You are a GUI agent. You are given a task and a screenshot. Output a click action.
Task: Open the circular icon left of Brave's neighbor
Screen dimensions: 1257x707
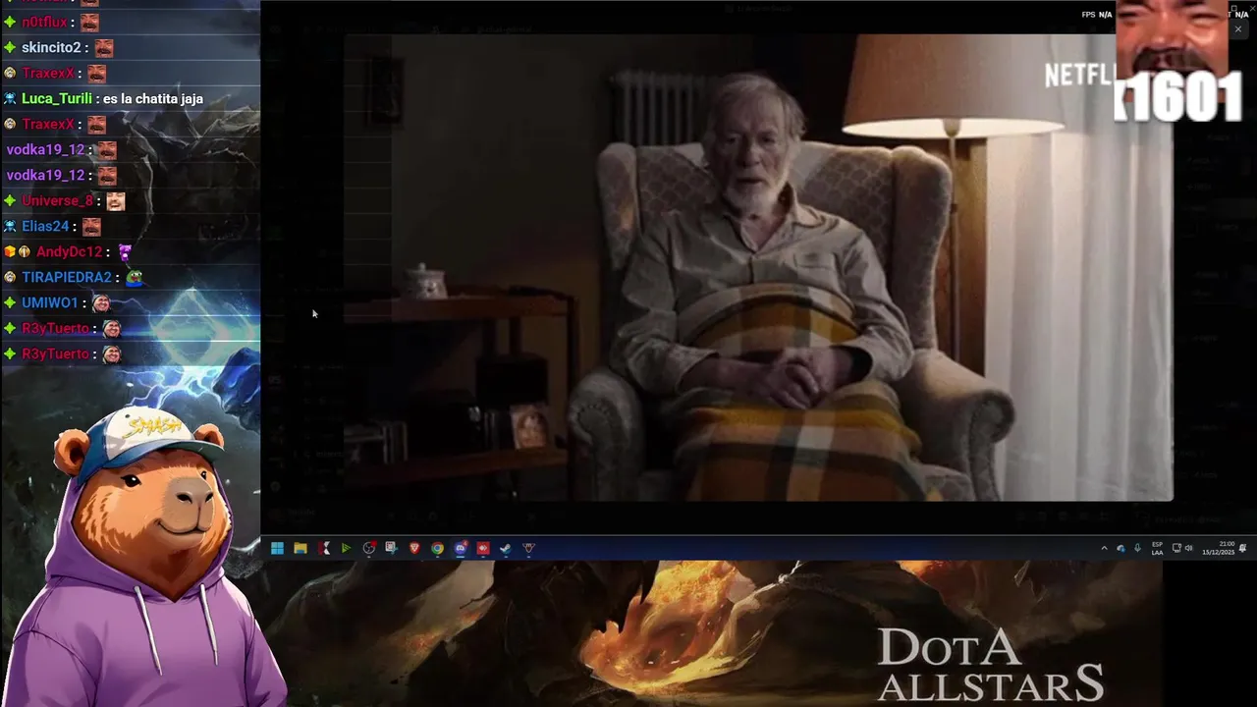[369, 548]
